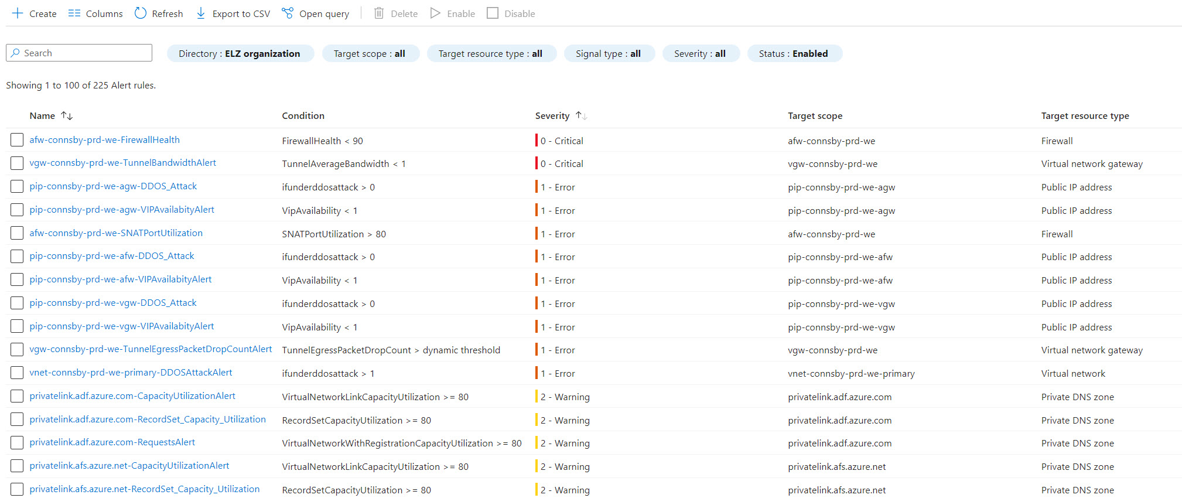1182x498 pixels.
Task: Check the afw-connsby-prd-we-FirewallHealth row checkbox
Action: (17, 140)
